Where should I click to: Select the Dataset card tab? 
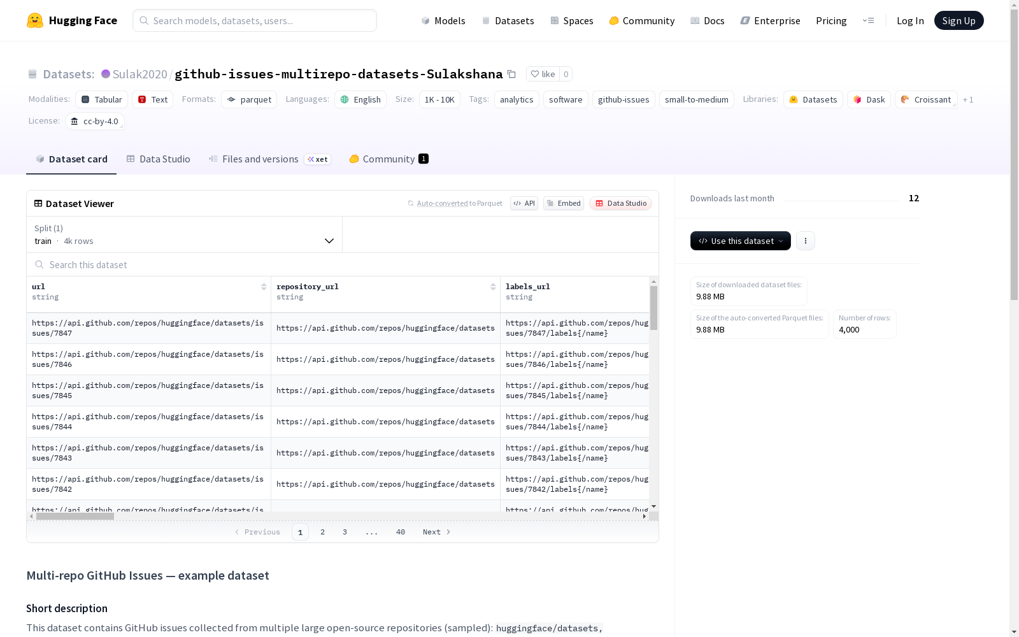click(71, 159)
